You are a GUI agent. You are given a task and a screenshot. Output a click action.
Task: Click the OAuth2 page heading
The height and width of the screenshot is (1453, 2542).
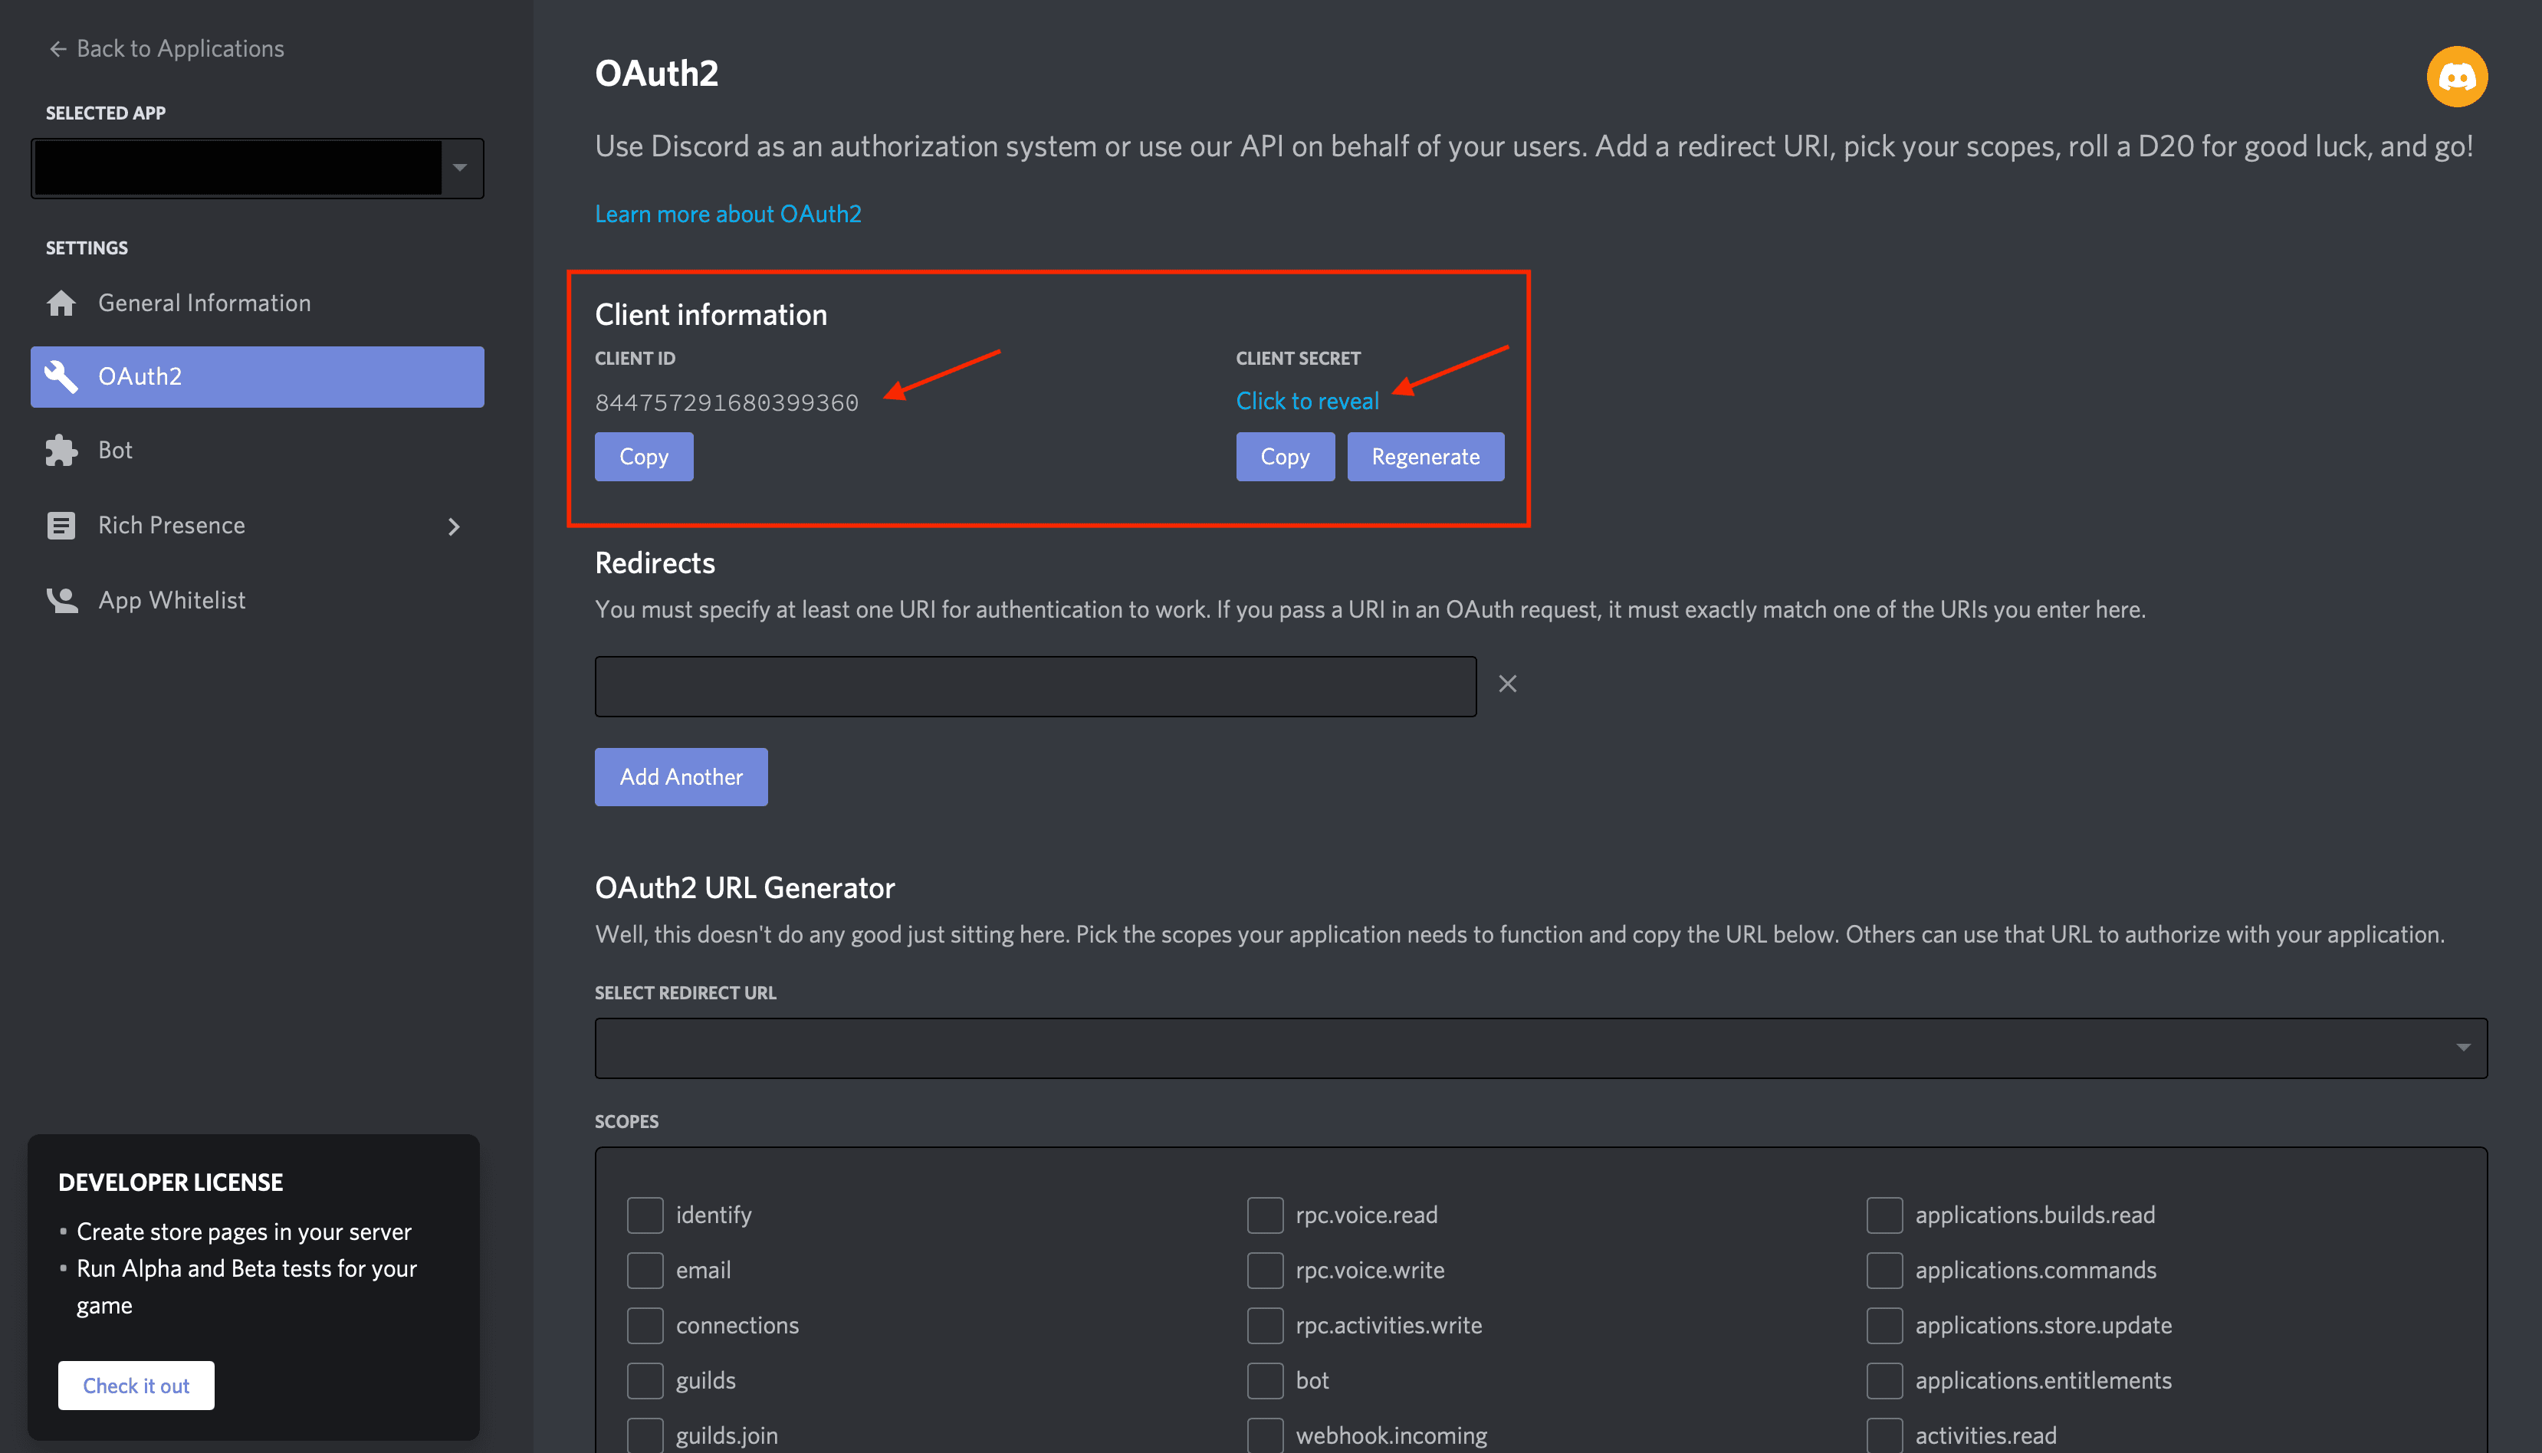coord(657,74)
